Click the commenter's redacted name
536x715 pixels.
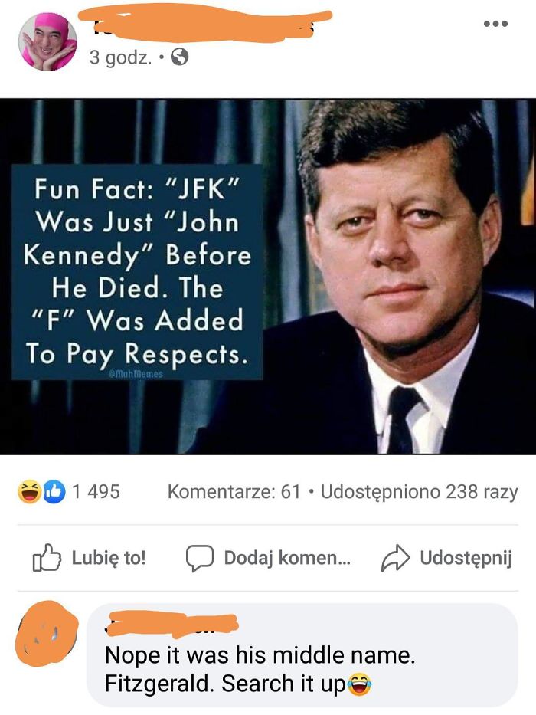coord(172,624)
